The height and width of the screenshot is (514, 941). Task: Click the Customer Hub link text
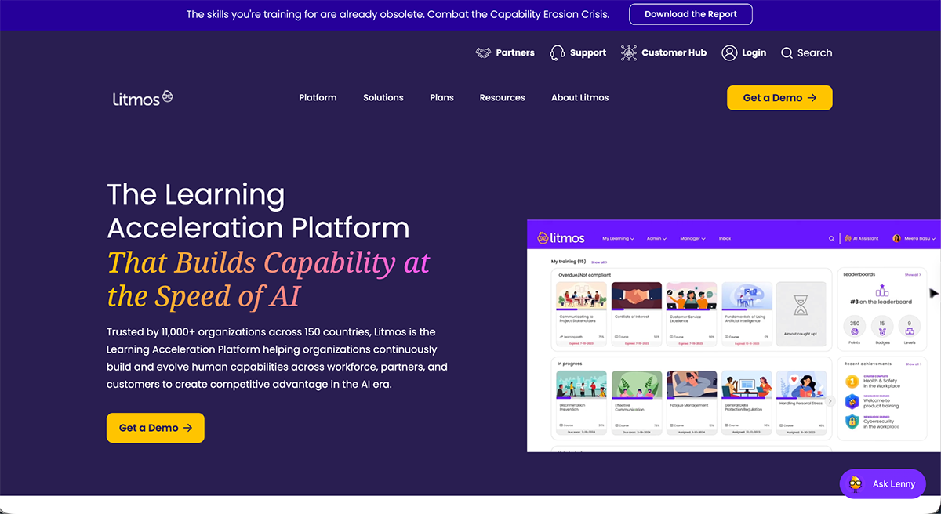[674, 52]
